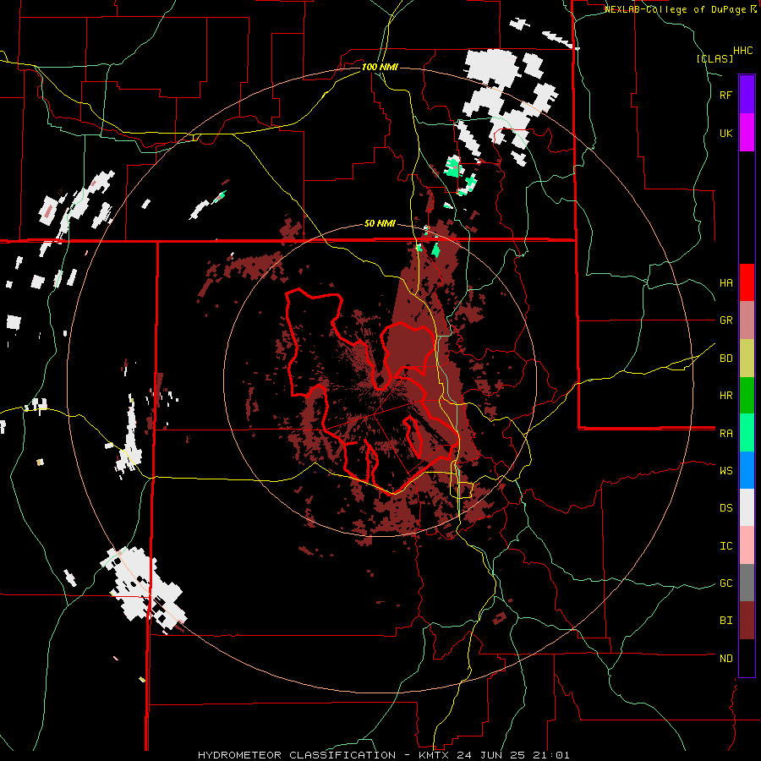Click the BI legend label
The image size is (761, 761).
(x=726, y=621)
